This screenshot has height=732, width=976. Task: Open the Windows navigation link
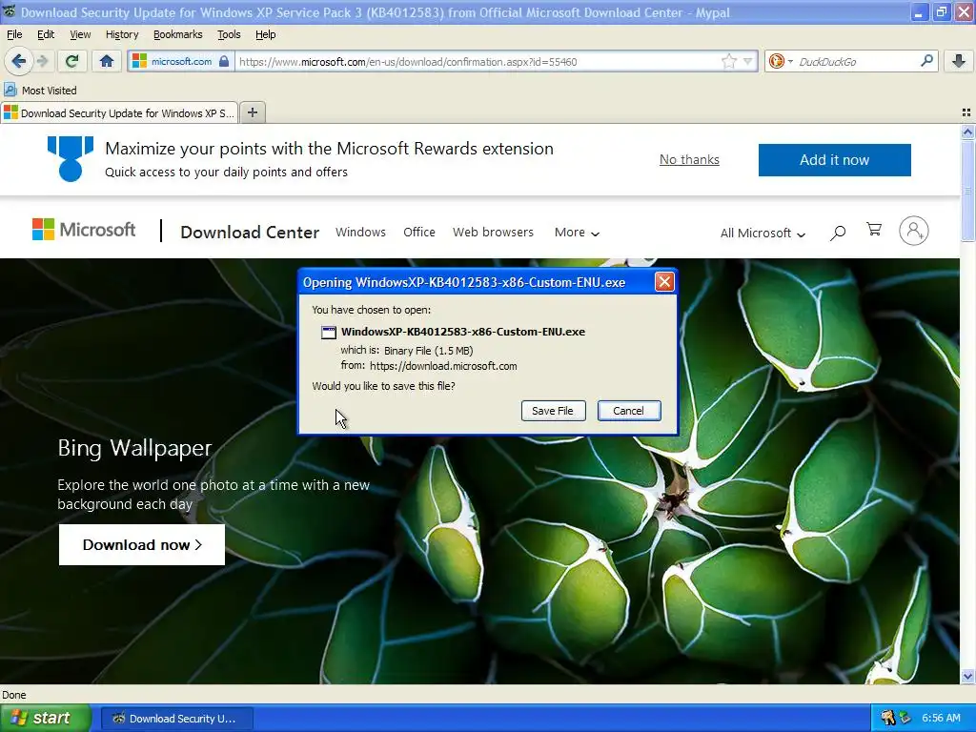[x=360, y=233]
